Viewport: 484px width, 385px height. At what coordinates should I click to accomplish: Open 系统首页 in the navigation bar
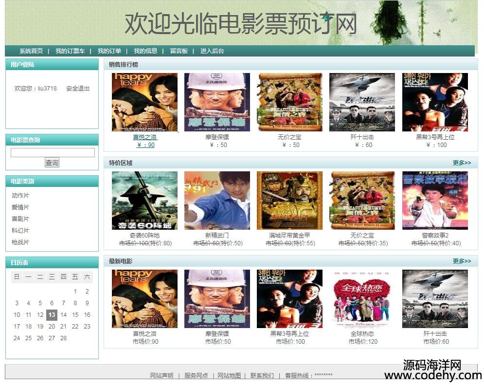(31, 51)
